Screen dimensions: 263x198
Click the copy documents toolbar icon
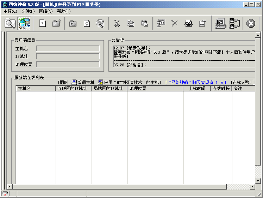[131, 24]
